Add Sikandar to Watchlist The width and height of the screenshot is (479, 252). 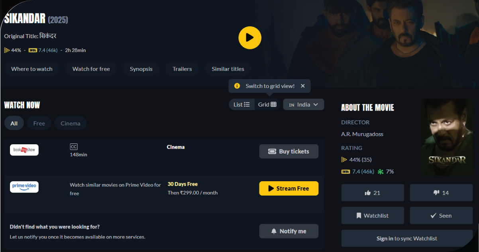373,215
